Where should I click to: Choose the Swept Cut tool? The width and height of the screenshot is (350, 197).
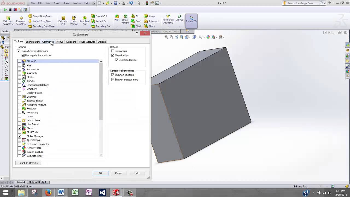pyautogui.click(x=99, y=16)
